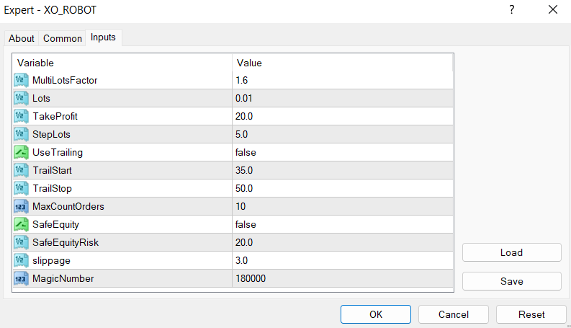Image resolution: width=571 pixels, height=328 pixels.
Task: Click the SafeEquity boolean icon
Action: pos(22,224)
